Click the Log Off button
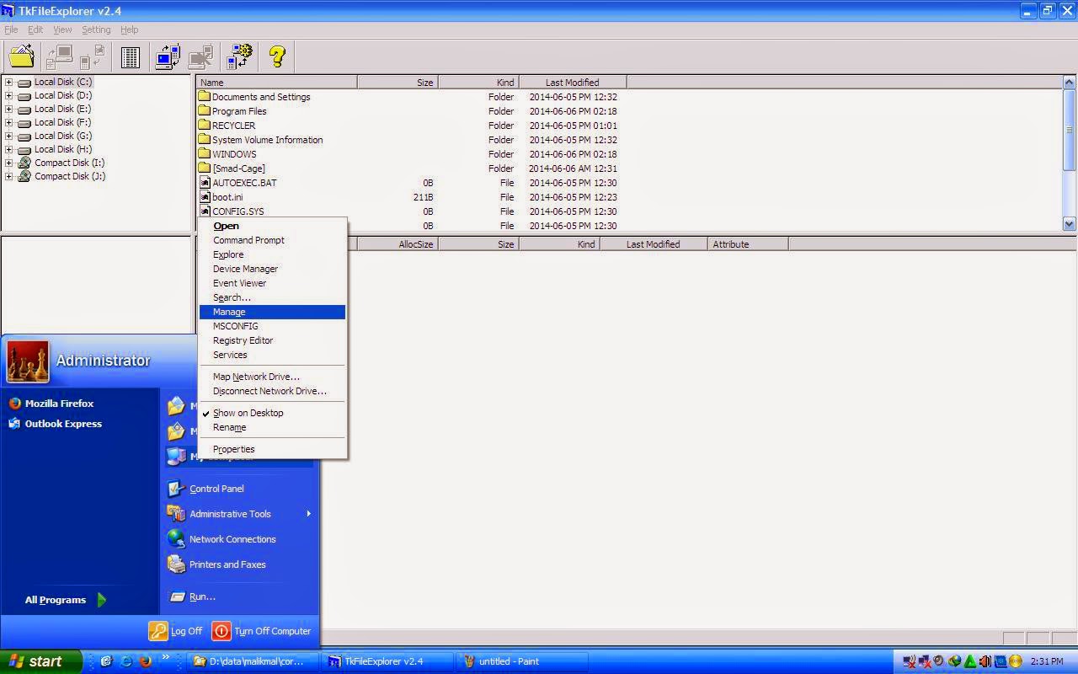This screenshot has width=1078, height=674. pyautogui.click(x=175, y=631)
